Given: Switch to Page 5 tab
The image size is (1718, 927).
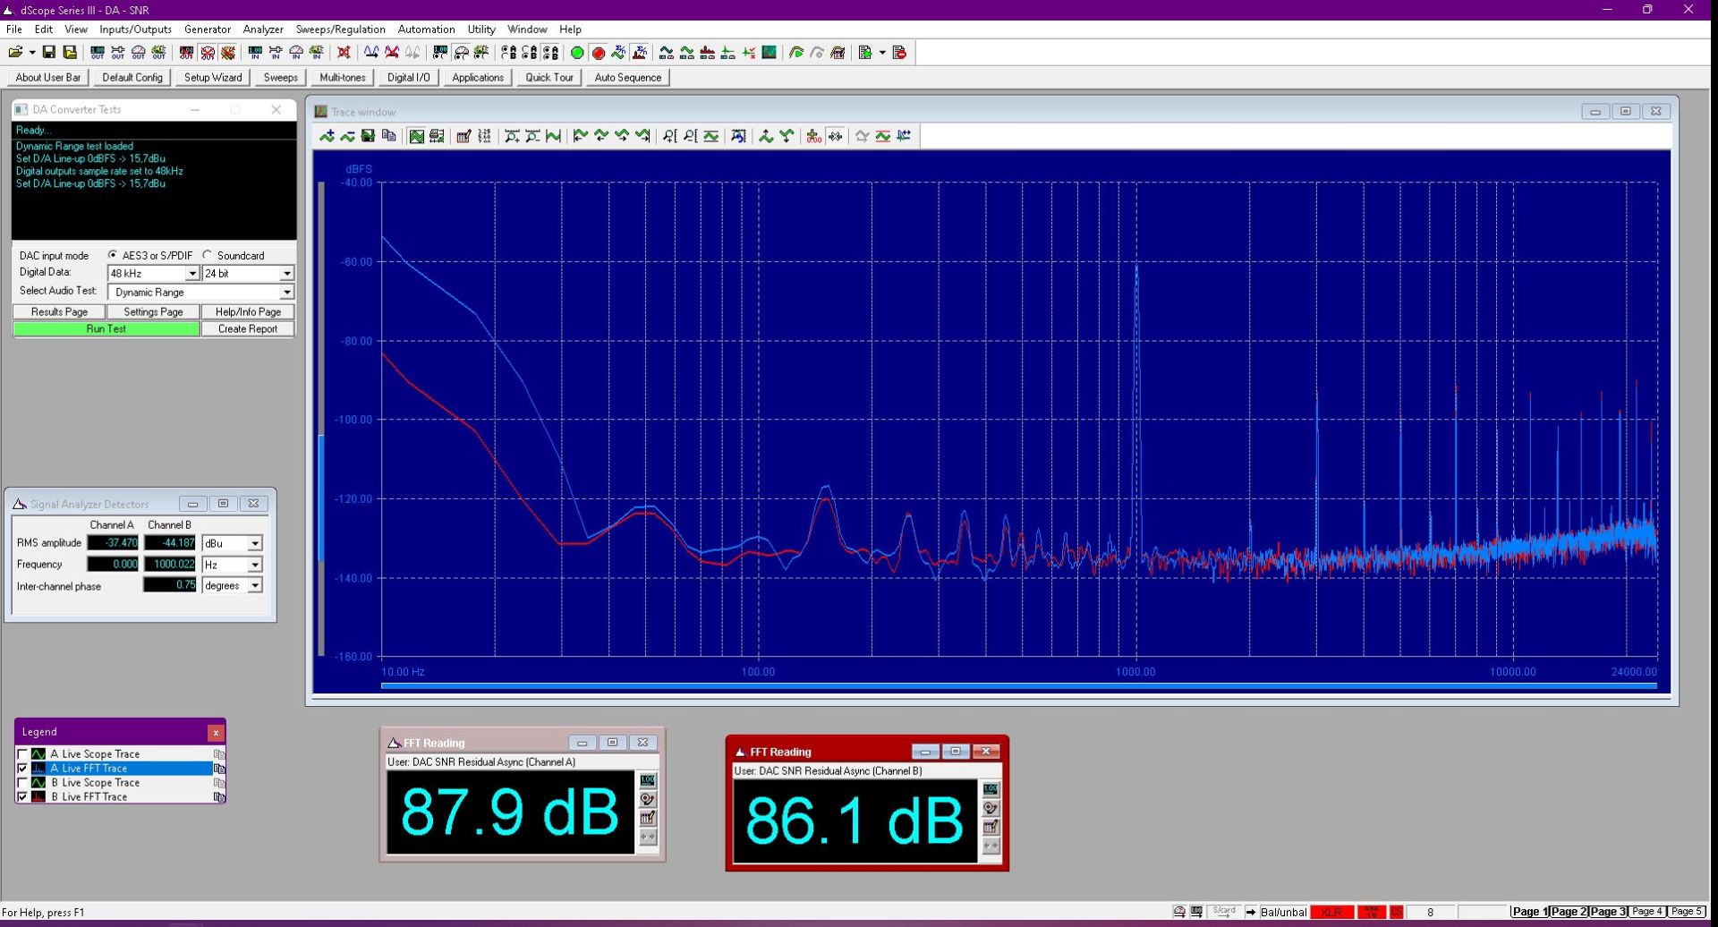Looking at the screenshot, I should (x=1686, y=912).
